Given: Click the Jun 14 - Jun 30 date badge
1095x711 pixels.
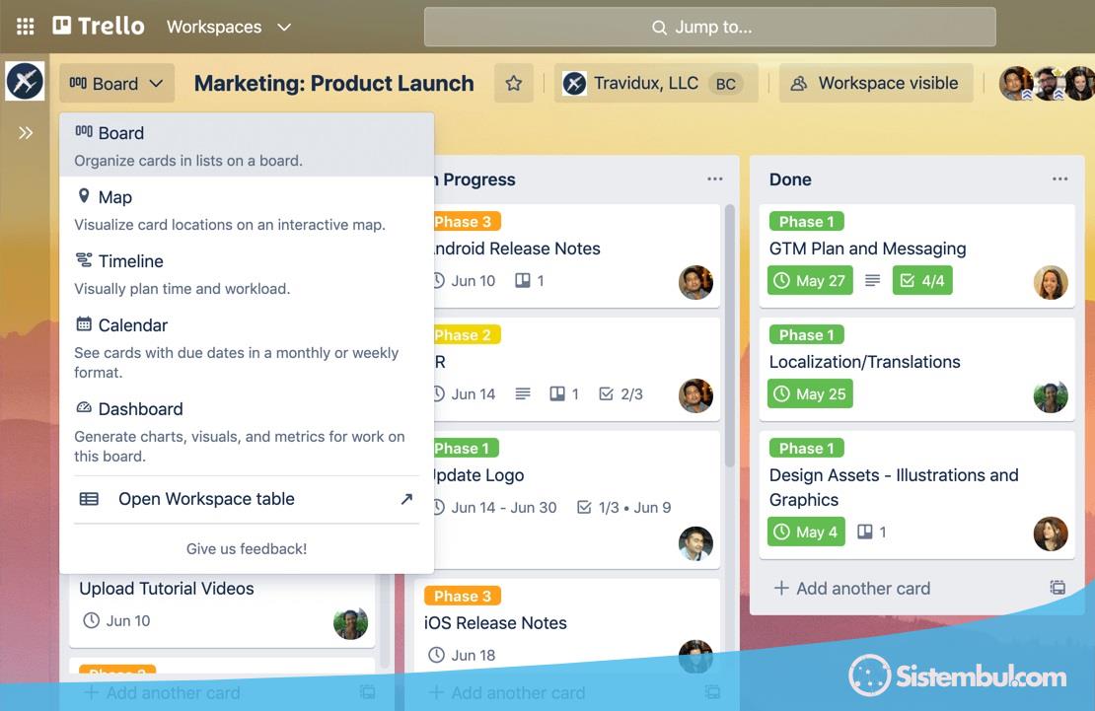Looking at the screenshot, I should (x=495, y=507).
